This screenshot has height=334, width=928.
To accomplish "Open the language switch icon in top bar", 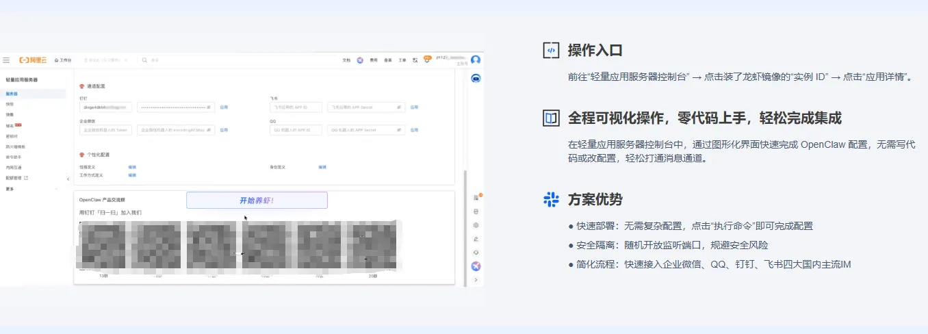I will (x=415, y=60).
